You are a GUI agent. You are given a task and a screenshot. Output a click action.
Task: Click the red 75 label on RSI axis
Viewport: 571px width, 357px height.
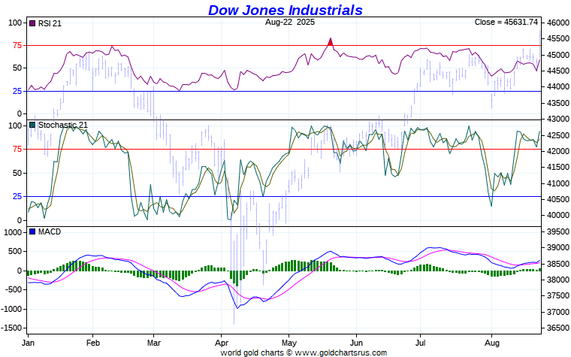(17, 46)
